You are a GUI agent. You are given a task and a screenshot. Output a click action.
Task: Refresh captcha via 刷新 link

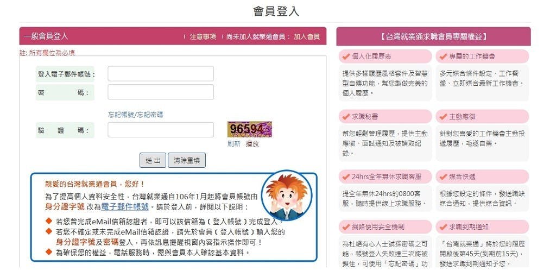[x=233, y=144]
